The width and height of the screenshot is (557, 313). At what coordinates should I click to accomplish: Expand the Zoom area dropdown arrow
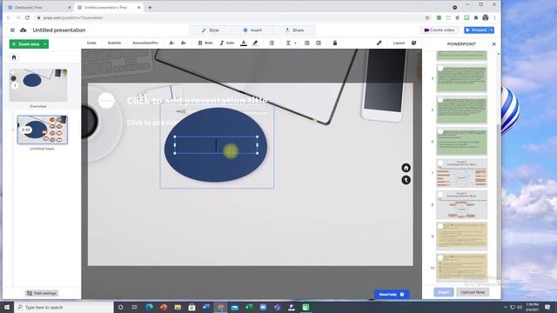tap(45, 44)
